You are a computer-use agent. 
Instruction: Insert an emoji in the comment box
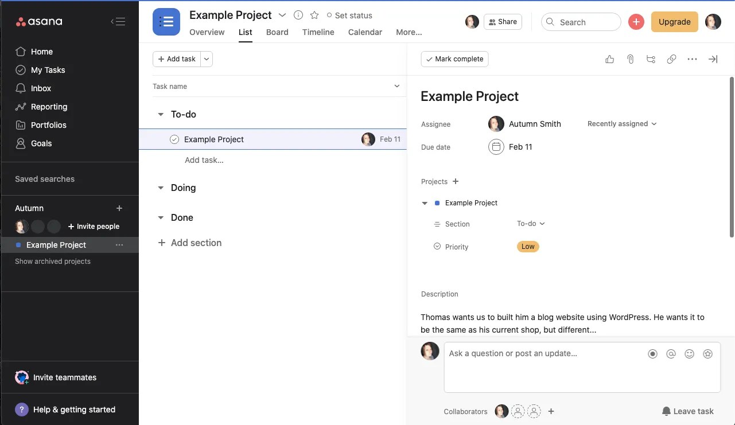pyautogui.click(x=689, y=353)
